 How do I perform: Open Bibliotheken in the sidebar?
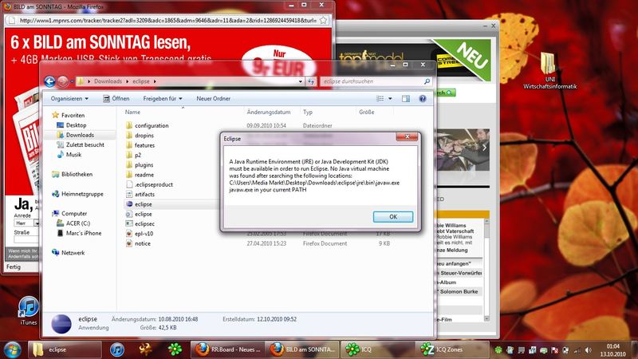pos(77,174)
